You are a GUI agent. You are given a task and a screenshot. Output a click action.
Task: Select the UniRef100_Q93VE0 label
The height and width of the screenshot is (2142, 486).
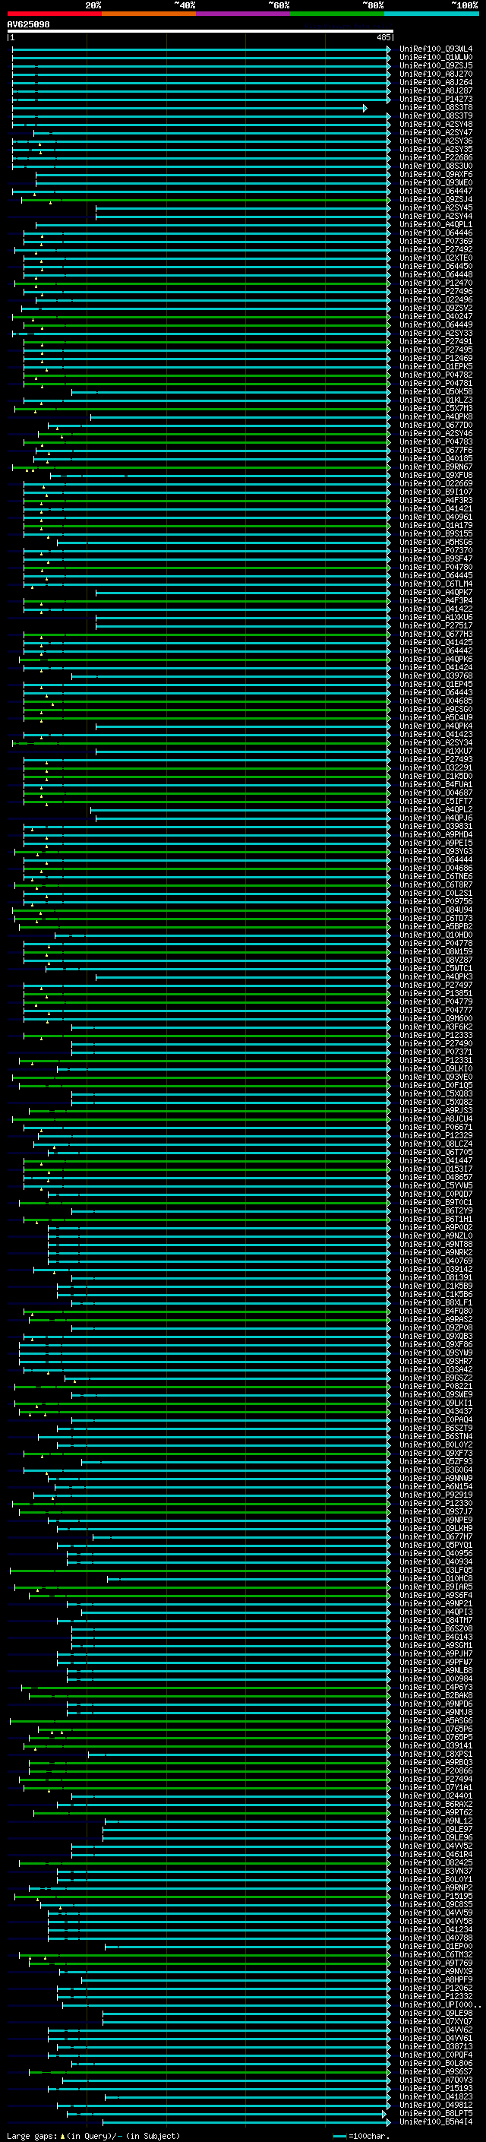click(x=435, y=1077)
